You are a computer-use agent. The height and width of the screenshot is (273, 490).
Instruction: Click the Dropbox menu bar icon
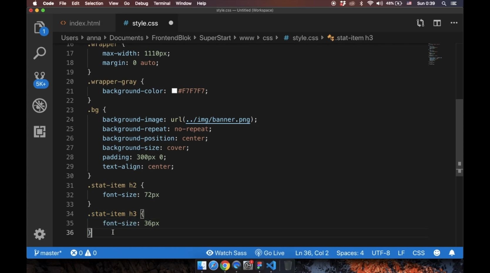tap(343, 4)
